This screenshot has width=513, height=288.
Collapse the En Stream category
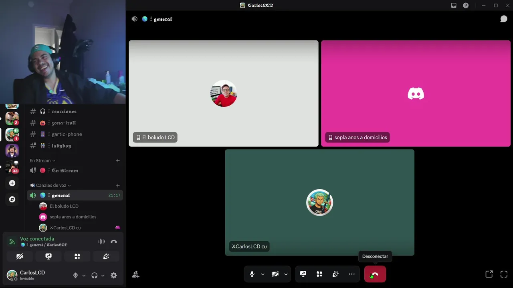pos(42,160)
